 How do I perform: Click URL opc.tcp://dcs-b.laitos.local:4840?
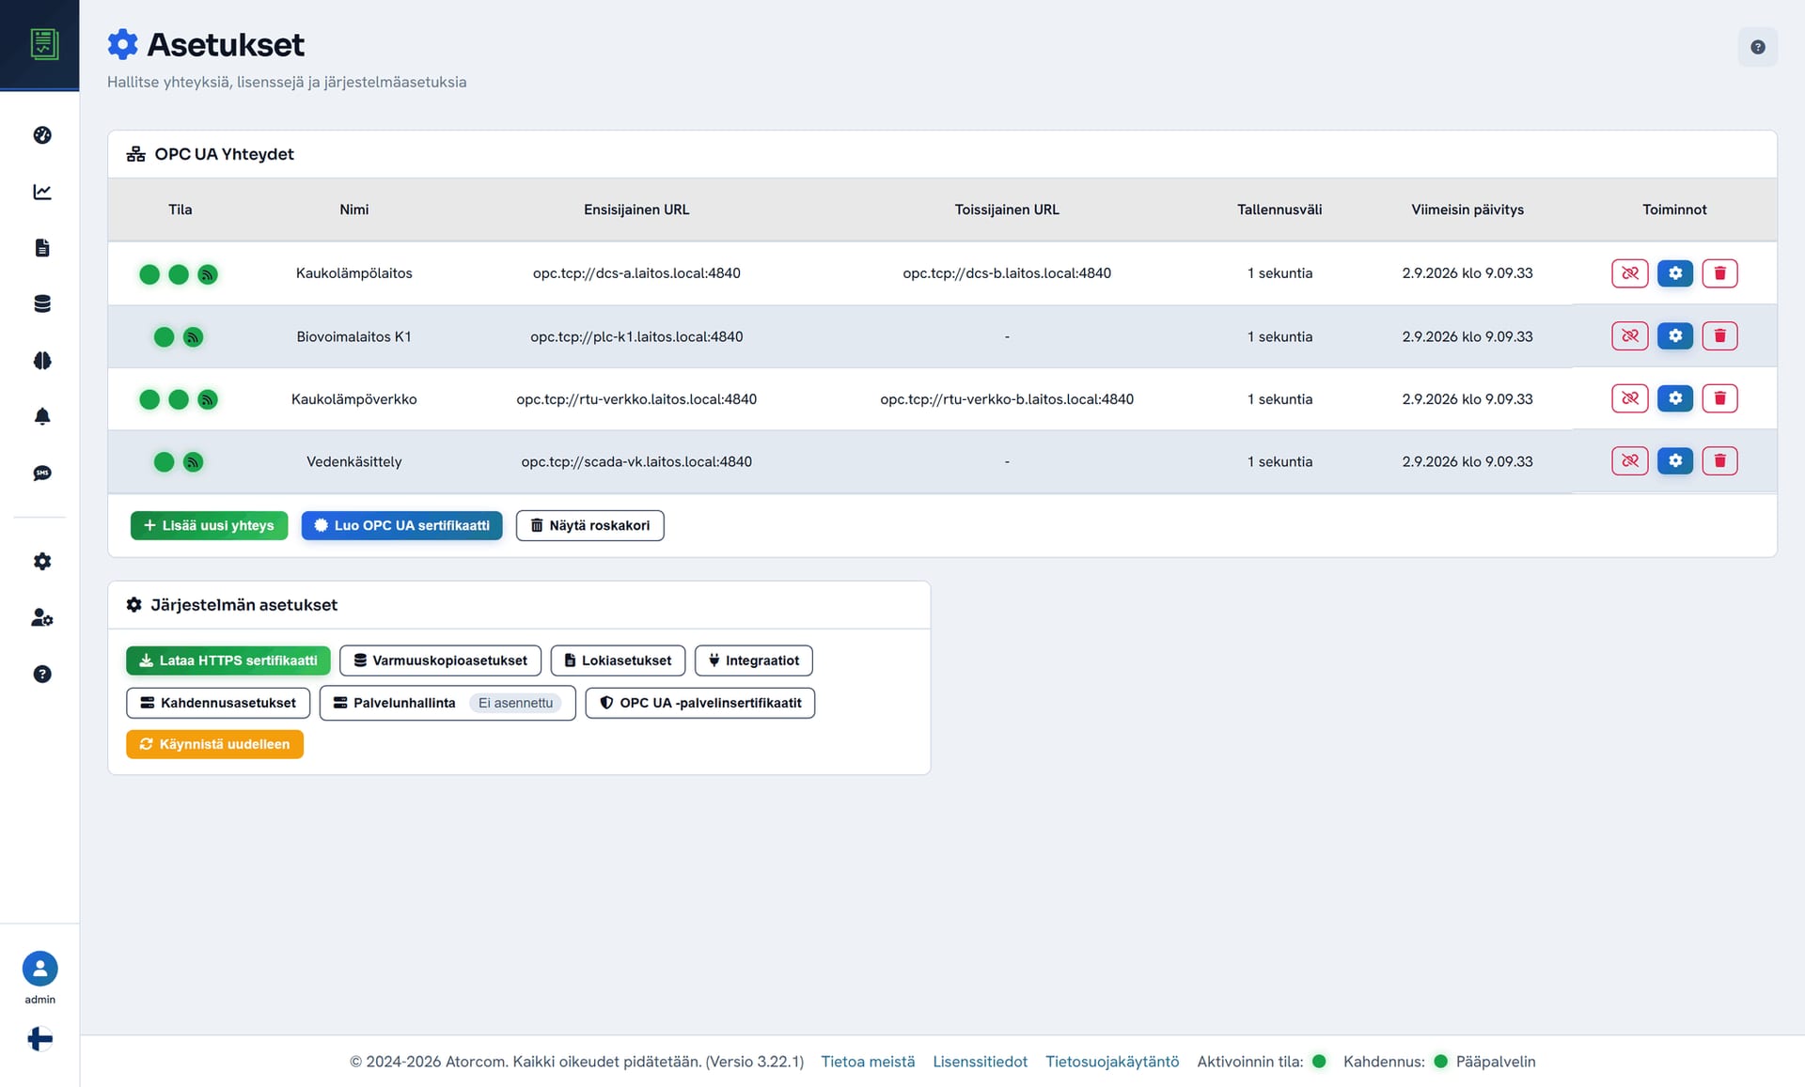pyautogui.click(x=1007, y=273)
